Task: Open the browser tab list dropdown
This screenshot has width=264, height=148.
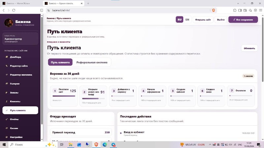Action: coord(238,3)
